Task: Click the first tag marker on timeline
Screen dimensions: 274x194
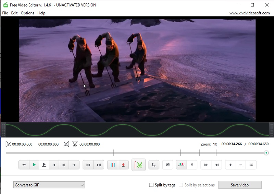Action: pos(114,153)
